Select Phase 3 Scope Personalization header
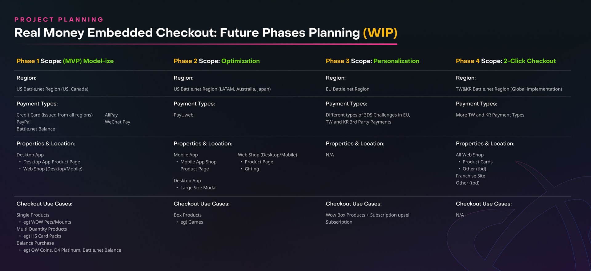The image size is (591, 271). [372, 61]
